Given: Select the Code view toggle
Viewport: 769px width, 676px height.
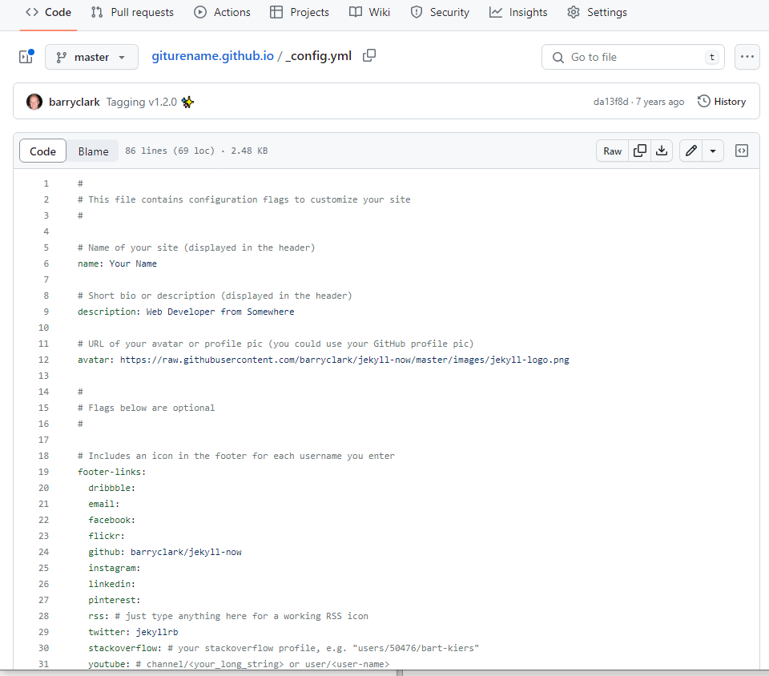Looking at the screenshot, I should [x=42, y=151].
